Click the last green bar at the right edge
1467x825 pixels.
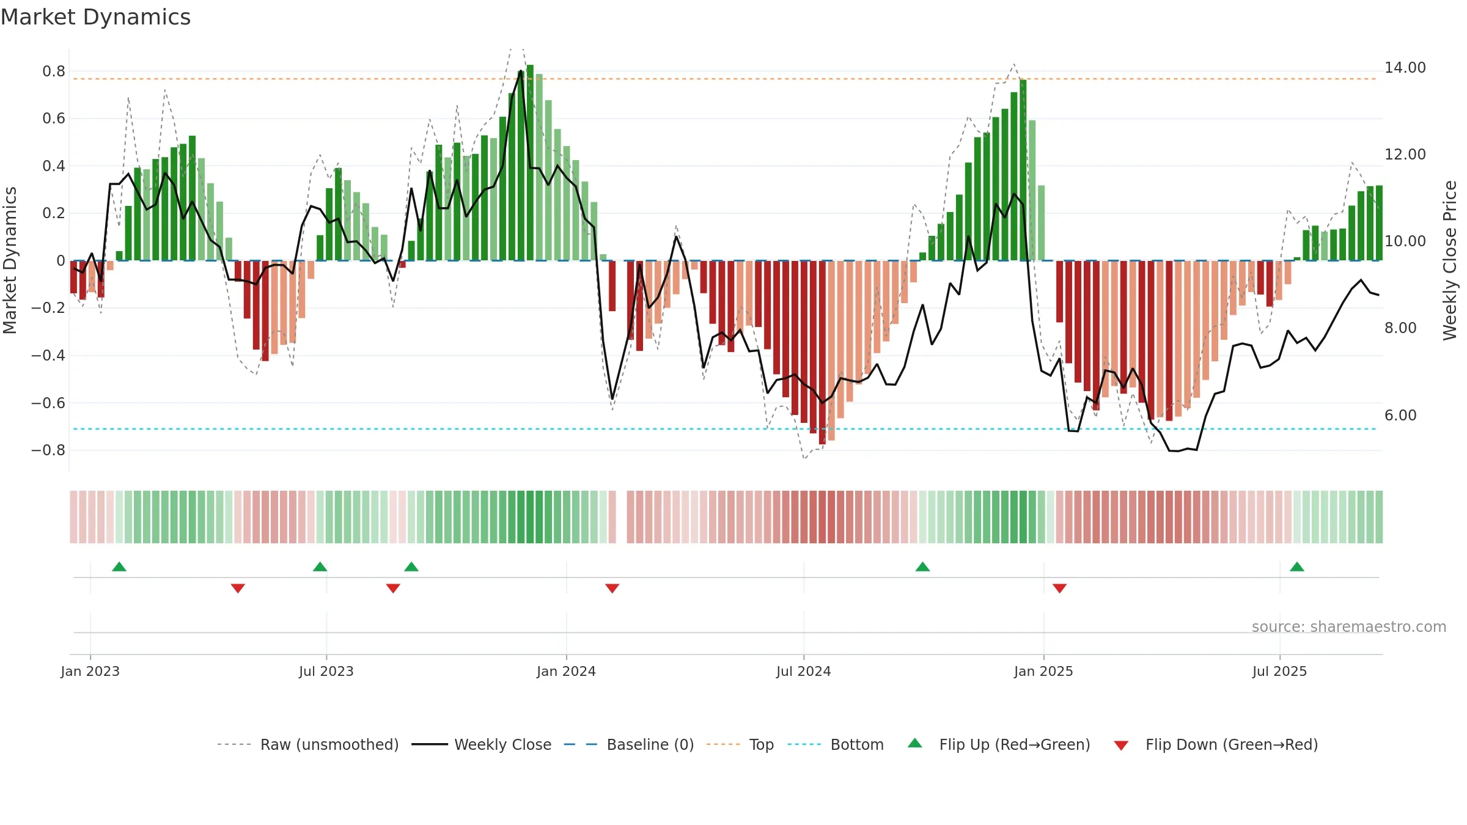(x=1380, y=223)
